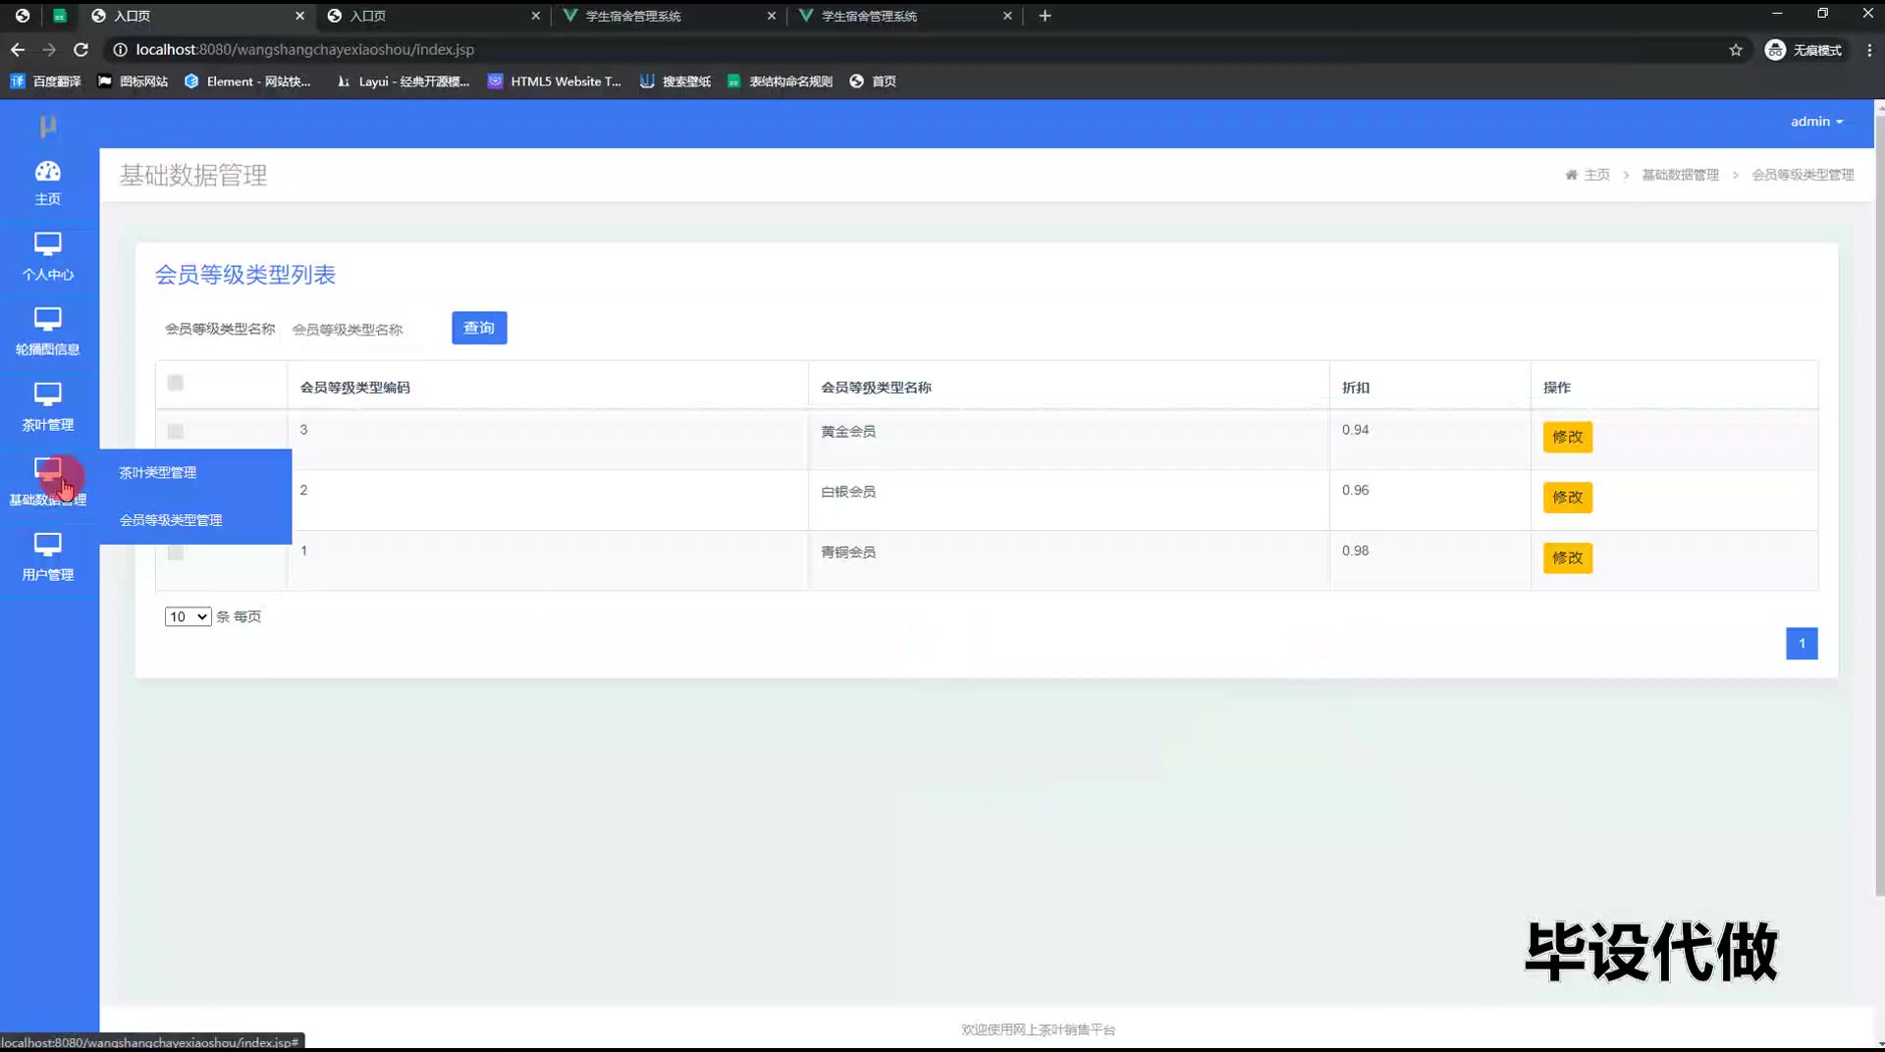
Task: Open the 表结构命名规则 bookmark
Action: pos(780,81)
